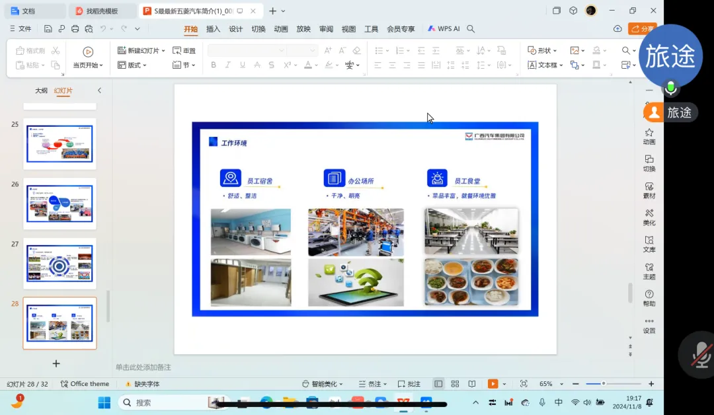Viewport: 714px width, 415px height.
Task: Click the 缺失字体 missing fonts warning
Action: 142,384
